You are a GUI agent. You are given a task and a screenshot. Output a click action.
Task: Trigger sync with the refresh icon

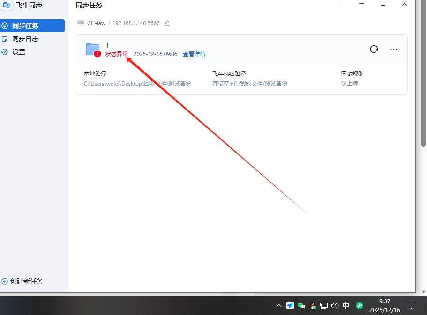(374, 49)
